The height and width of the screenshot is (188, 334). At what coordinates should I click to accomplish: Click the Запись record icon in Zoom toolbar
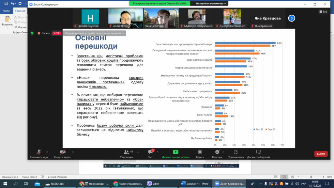tap(200, 152)
